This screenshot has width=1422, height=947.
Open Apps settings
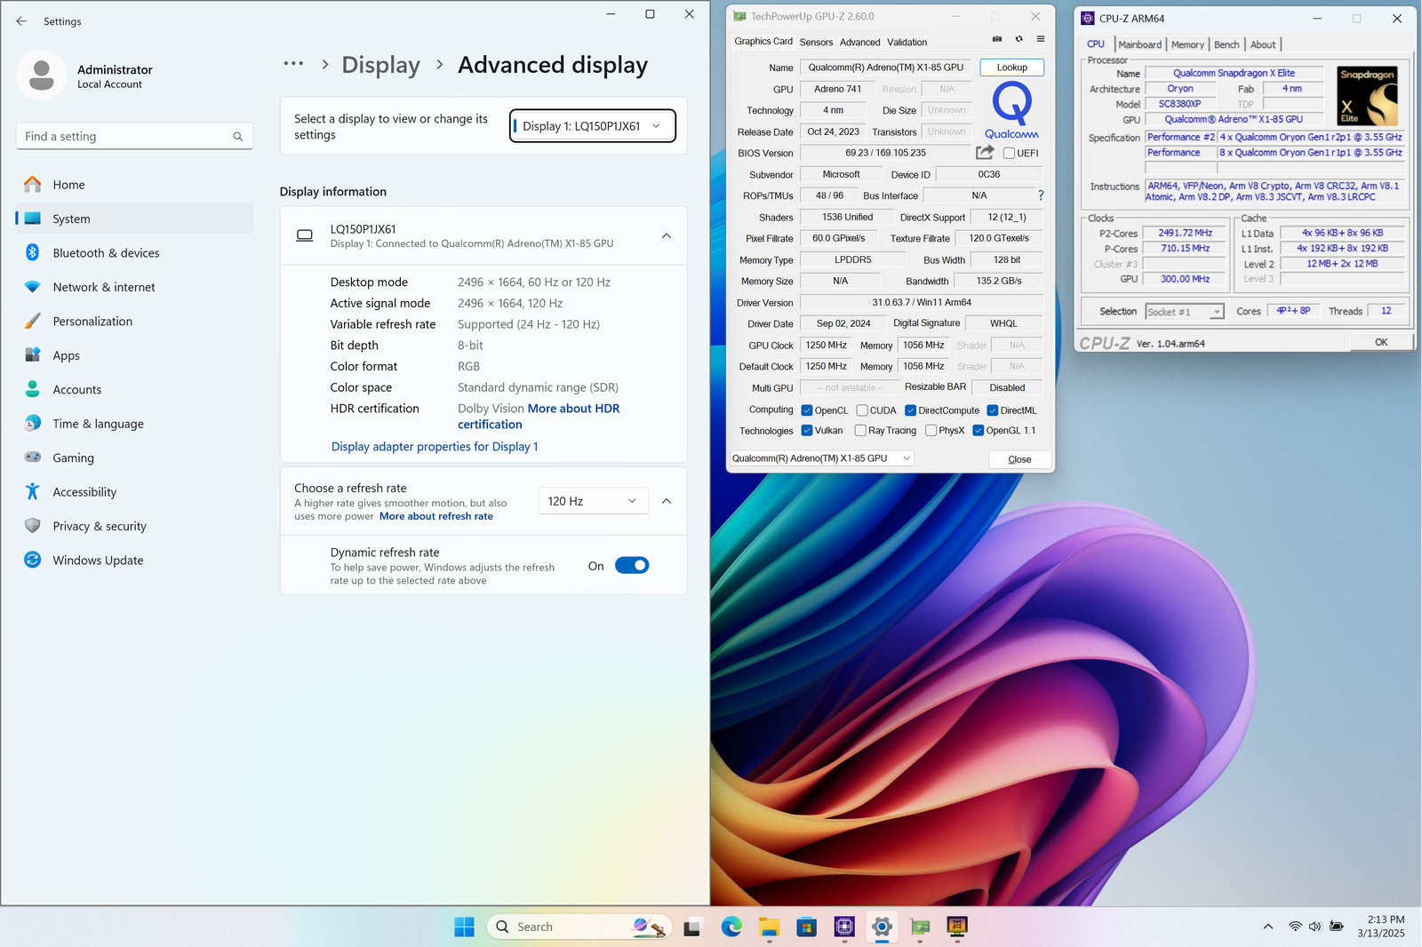tap(134, 355)
